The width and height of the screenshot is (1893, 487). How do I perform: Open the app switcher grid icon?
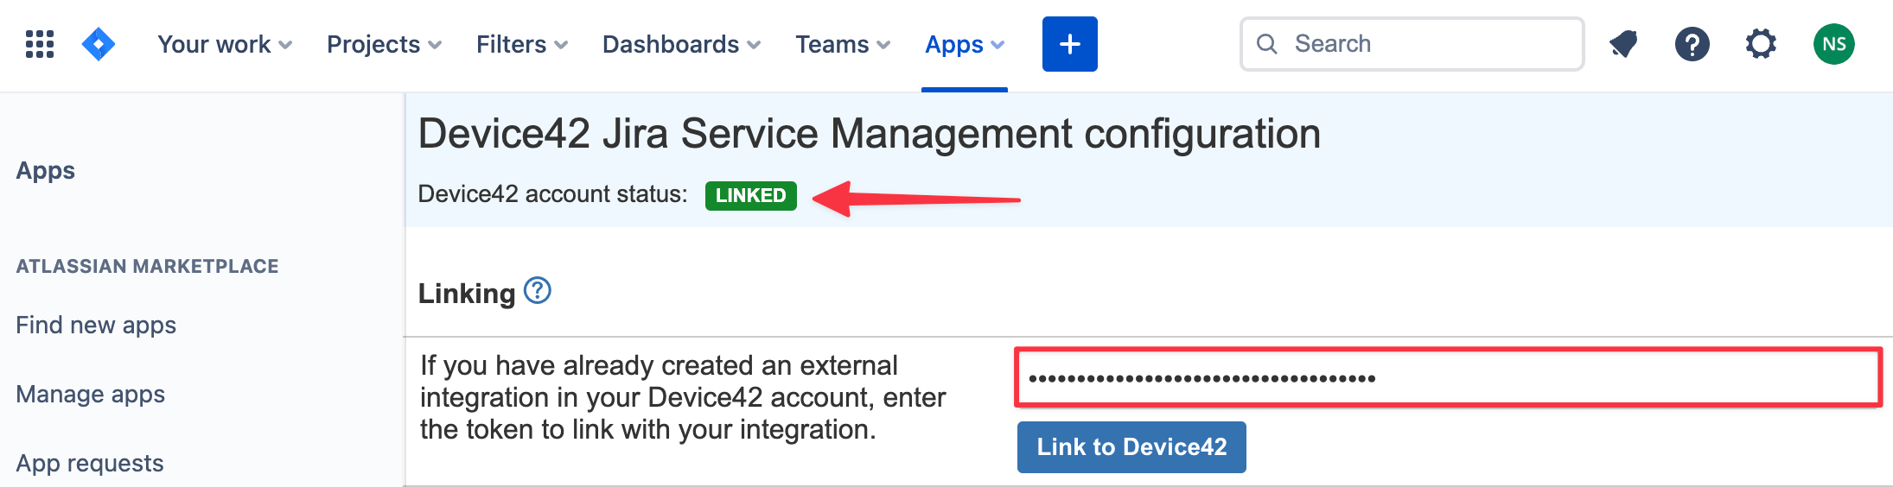(40, 44)
